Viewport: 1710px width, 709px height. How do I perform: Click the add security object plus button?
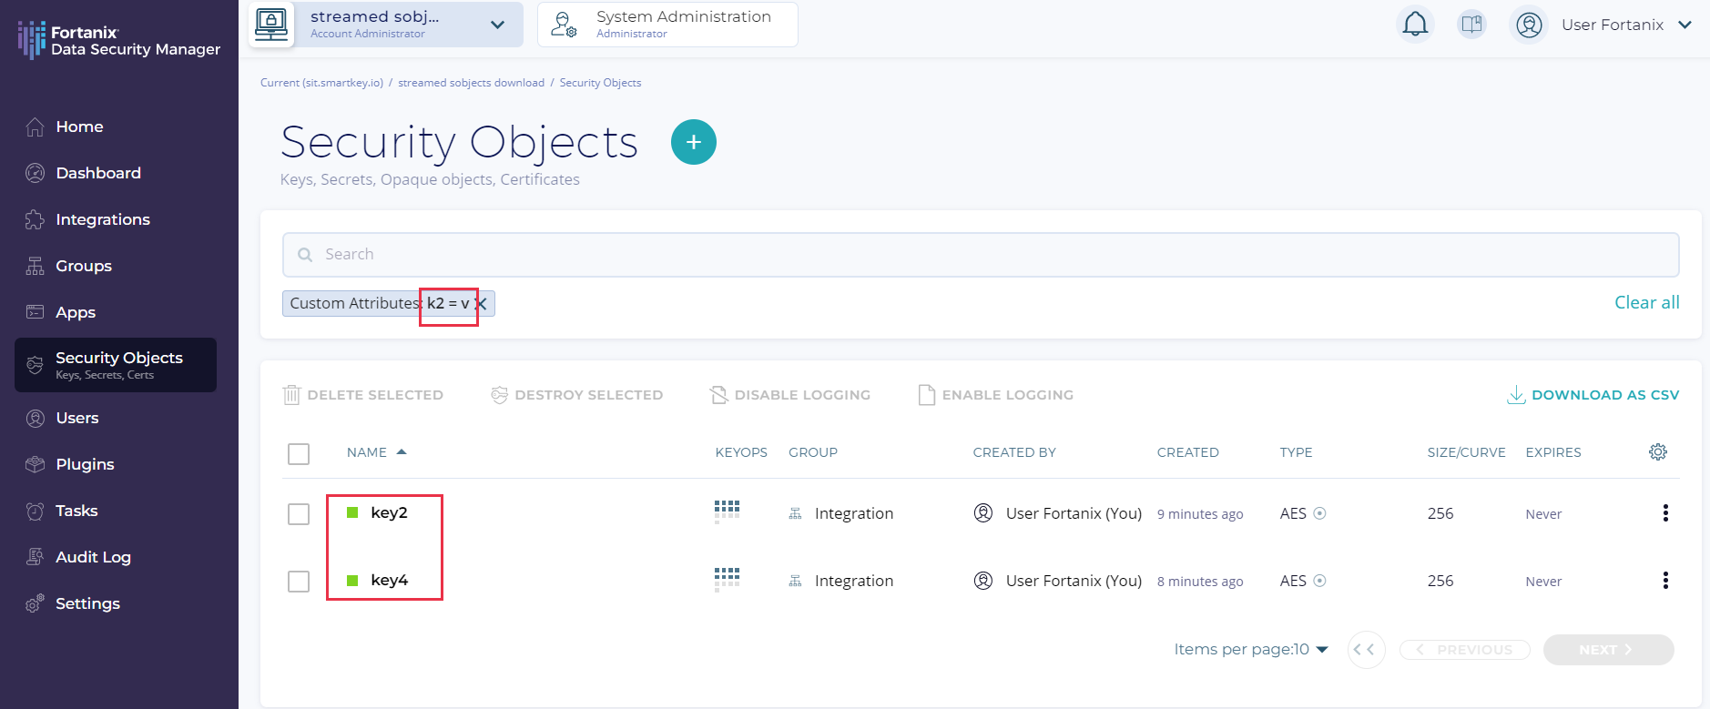[693, 142]
